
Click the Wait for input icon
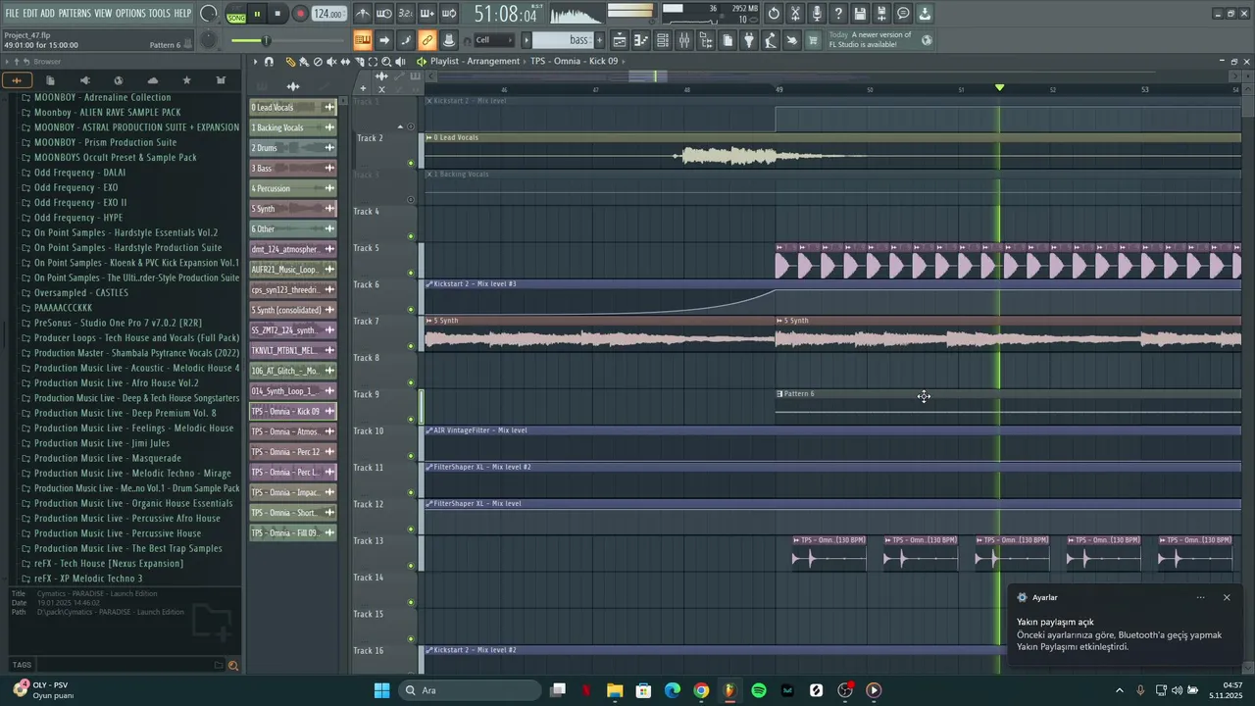click(x=383, y=14)
